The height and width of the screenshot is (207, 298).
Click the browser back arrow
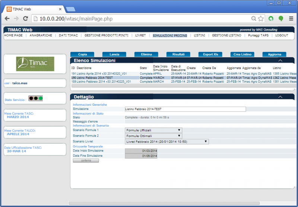click(x=7, y=18)
